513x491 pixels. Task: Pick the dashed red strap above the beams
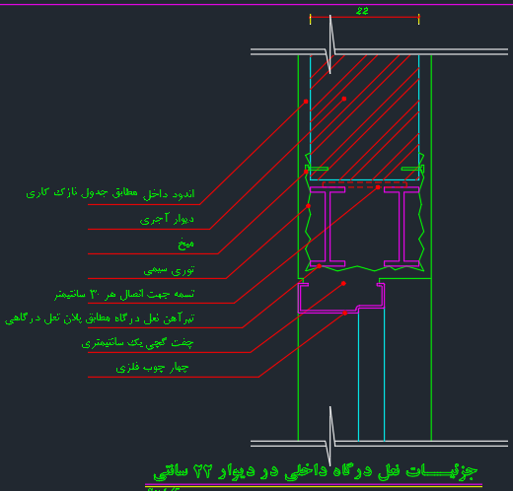click(x=364, y=184)
